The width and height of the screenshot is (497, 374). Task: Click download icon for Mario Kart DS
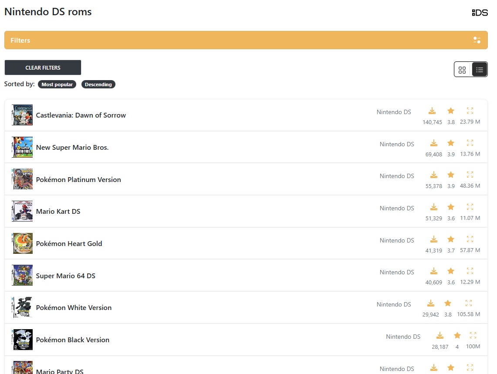click(433, 207)
